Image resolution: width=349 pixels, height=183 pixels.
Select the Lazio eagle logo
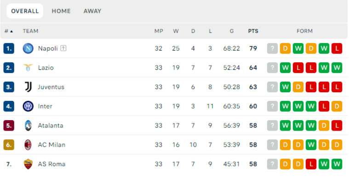tap(28, 68)
